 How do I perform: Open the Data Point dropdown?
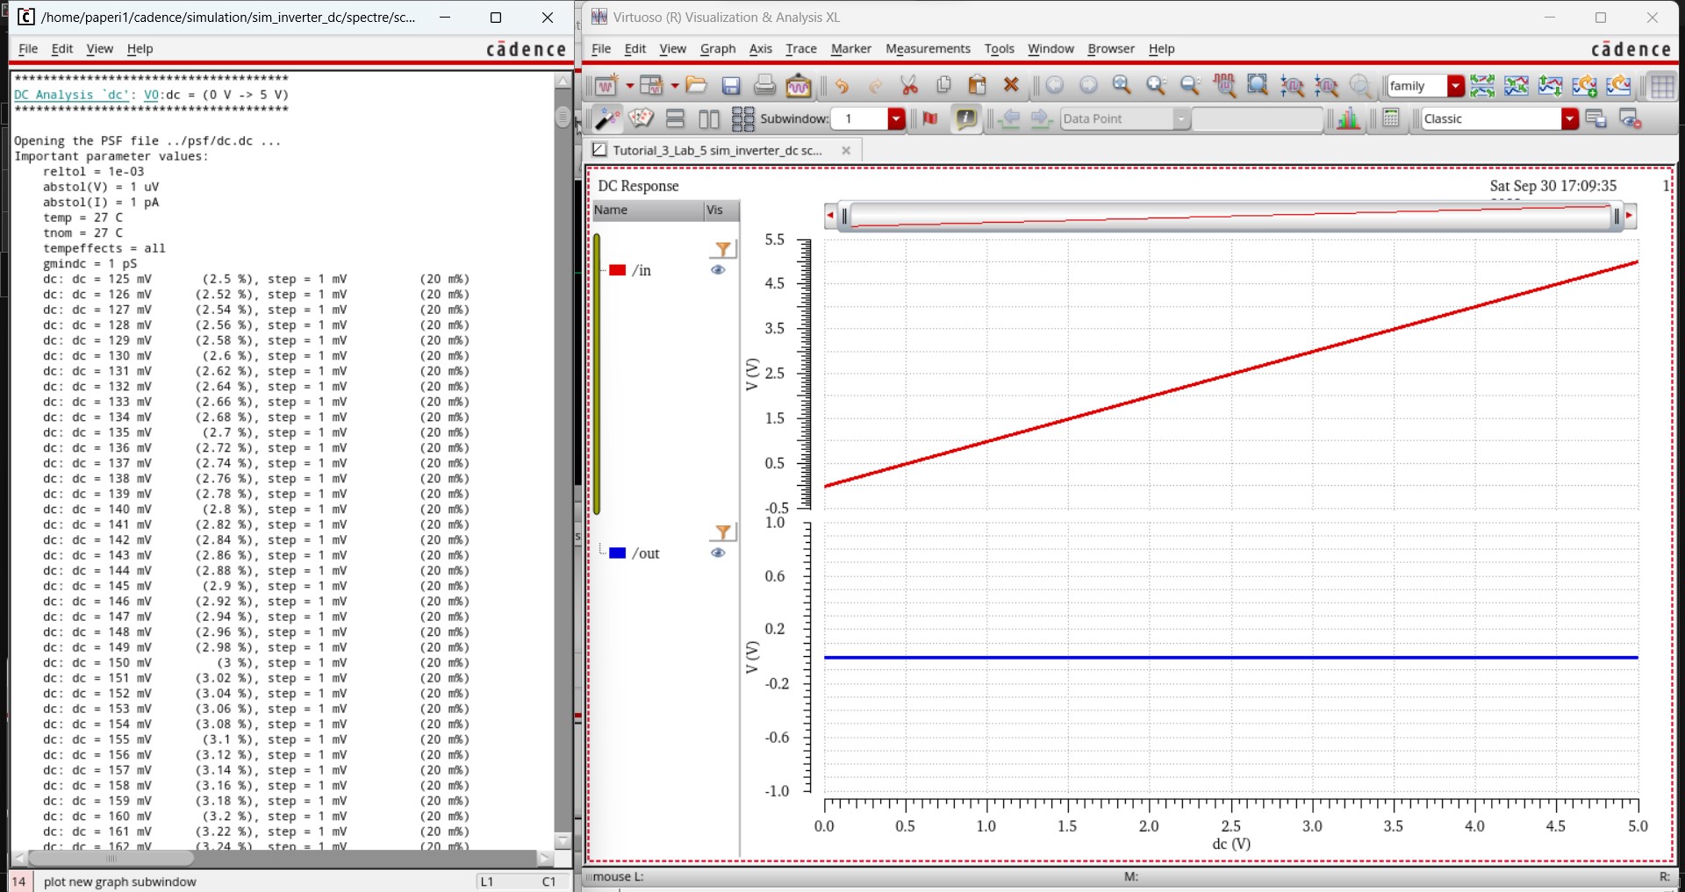(x=1182, y=118)
